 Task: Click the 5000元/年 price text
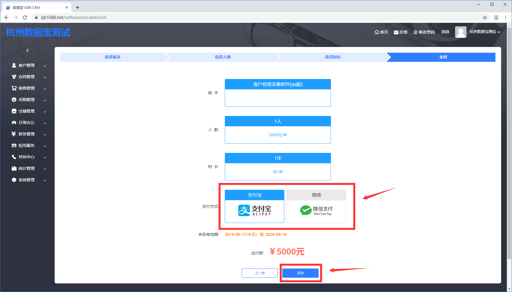(278, 135)
